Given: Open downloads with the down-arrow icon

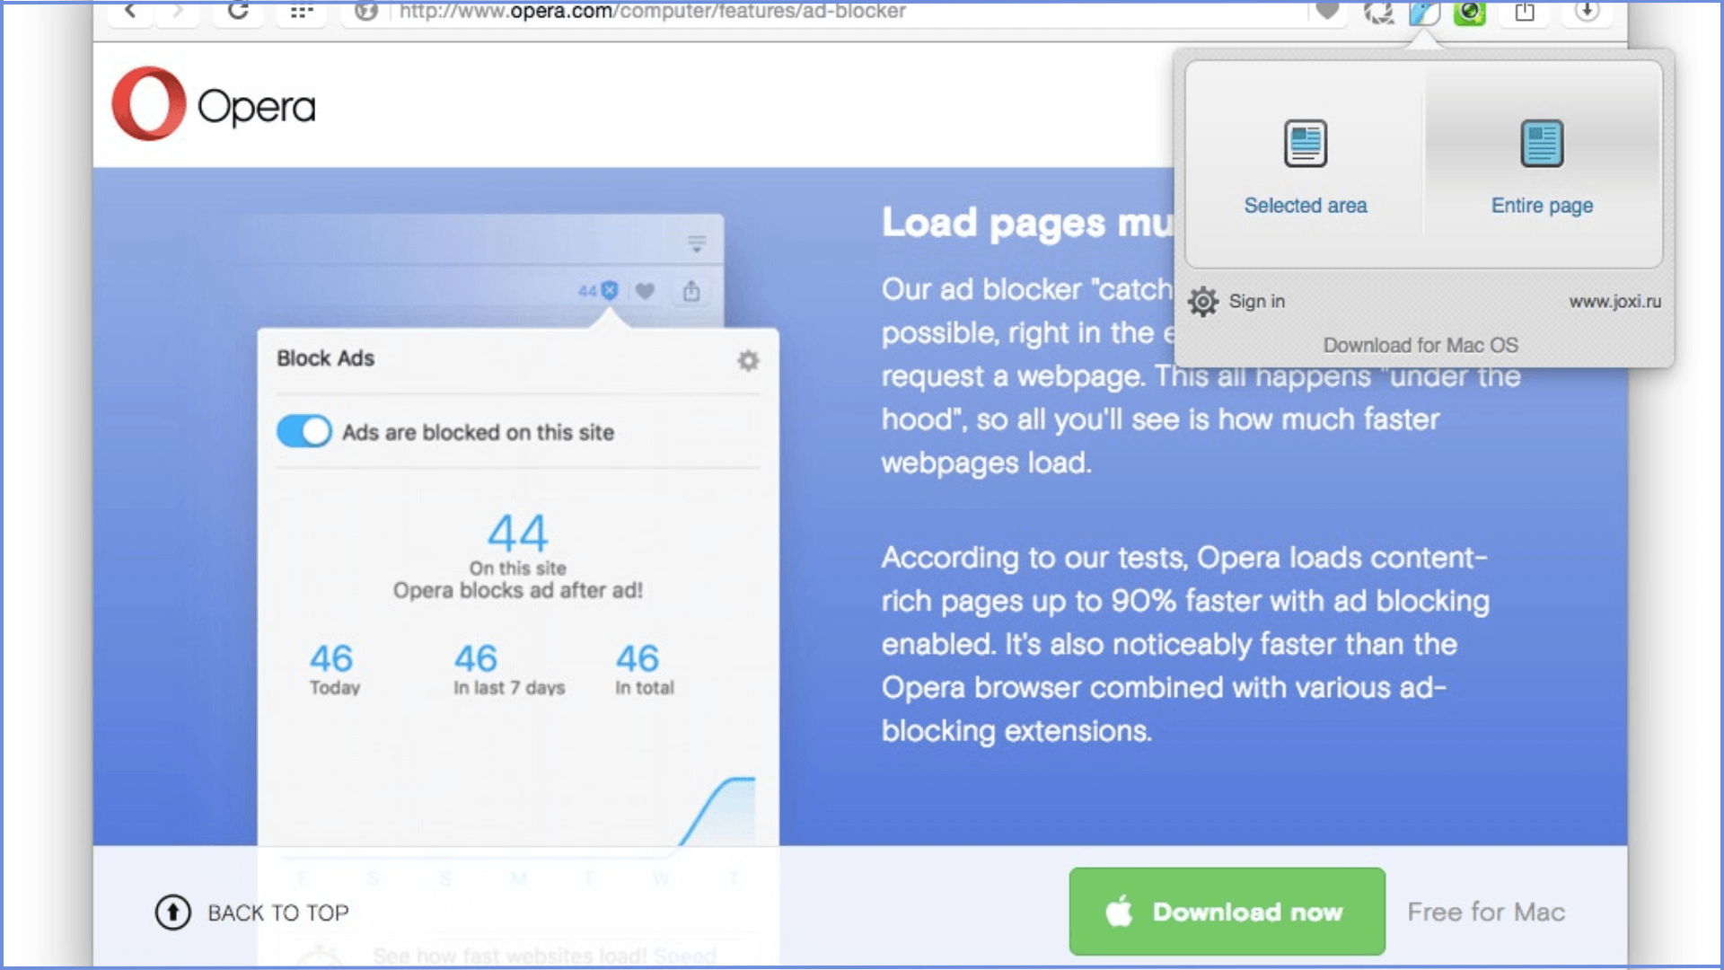Looking at the screenshot, I should point(1588,12).
